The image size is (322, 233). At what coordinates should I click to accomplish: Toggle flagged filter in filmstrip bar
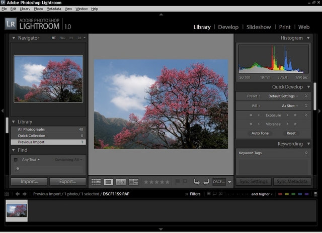(208, 194)
